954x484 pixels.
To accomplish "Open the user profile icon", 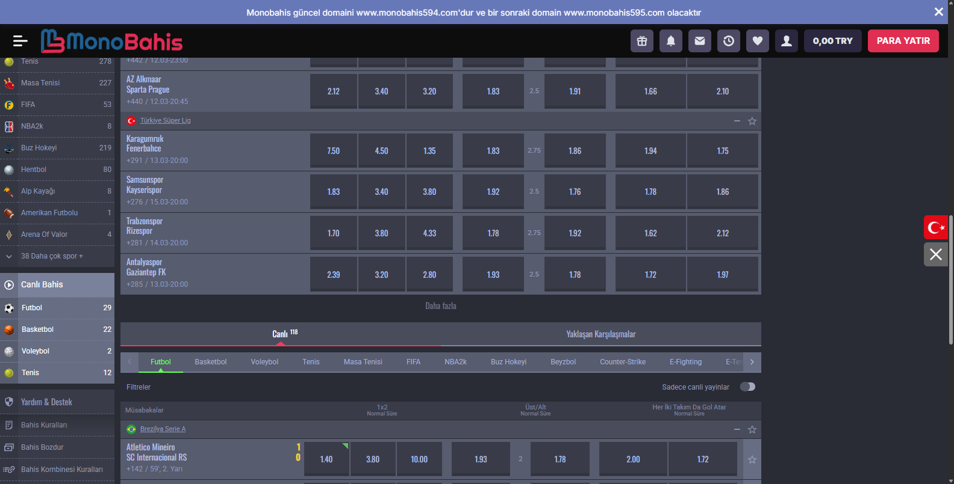I will [x=787, y=41].
